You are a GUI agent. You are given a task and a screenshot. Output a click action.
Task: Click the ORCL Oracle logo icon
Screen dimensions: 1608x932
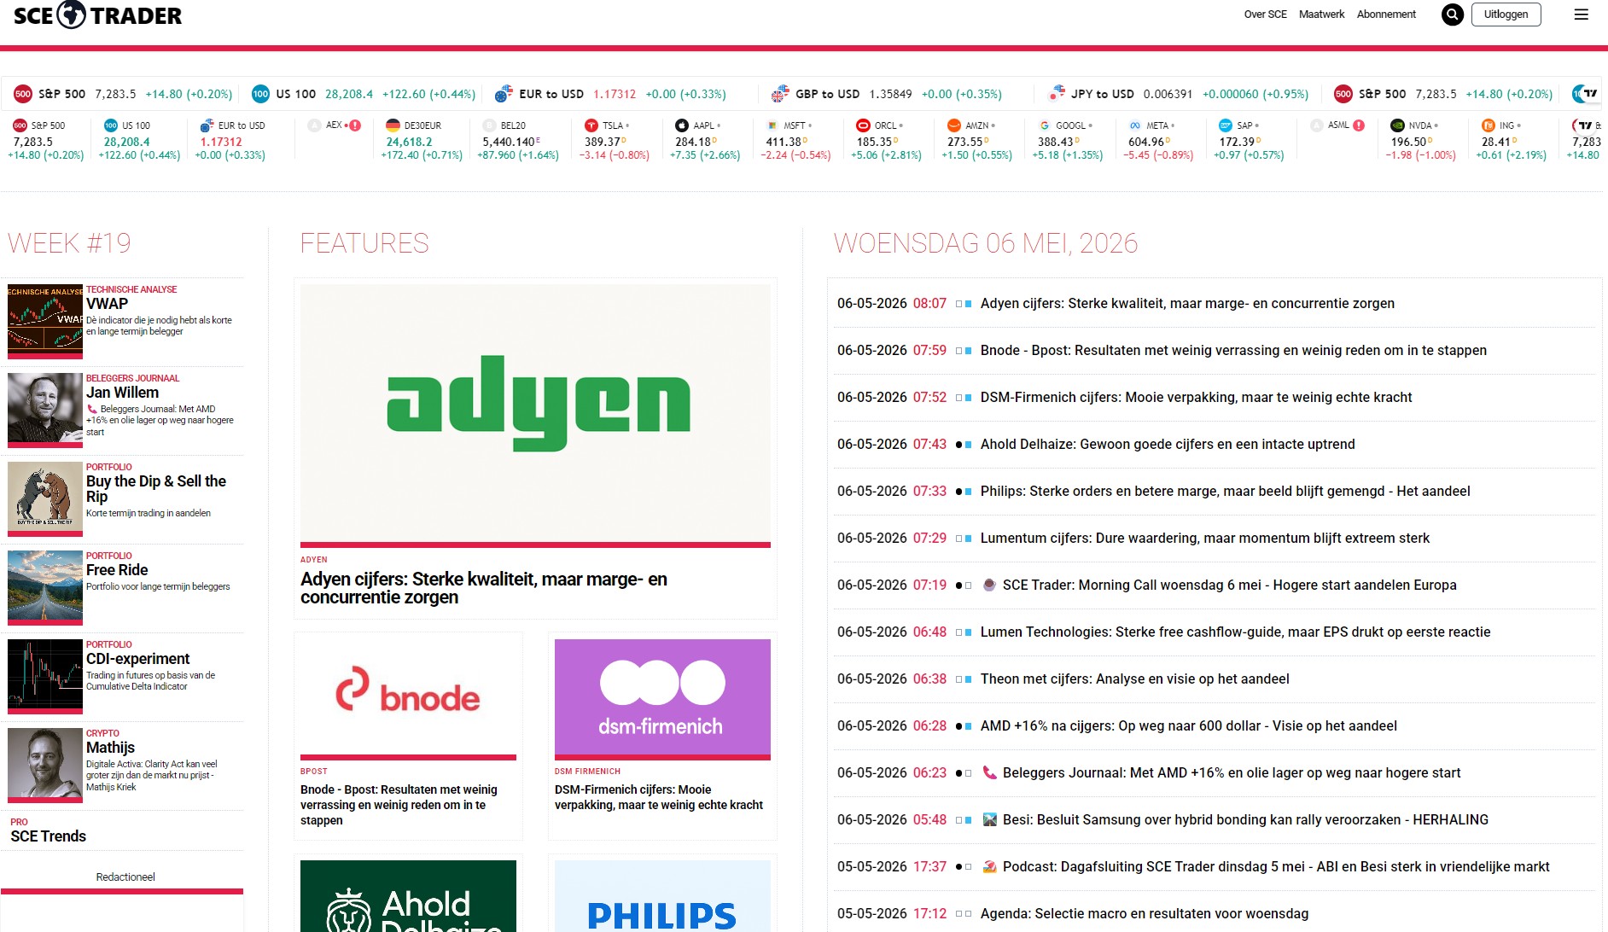coord(863,125)
